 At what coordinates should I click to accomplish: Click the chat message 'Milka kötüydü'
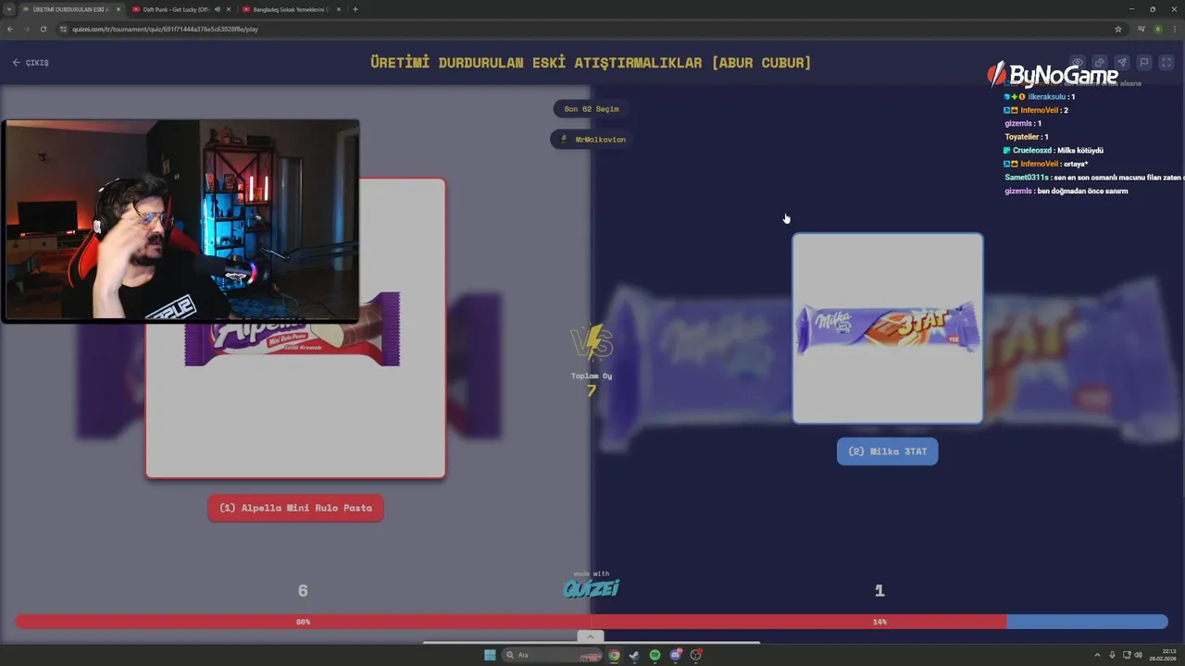(x=1054, y=150)
